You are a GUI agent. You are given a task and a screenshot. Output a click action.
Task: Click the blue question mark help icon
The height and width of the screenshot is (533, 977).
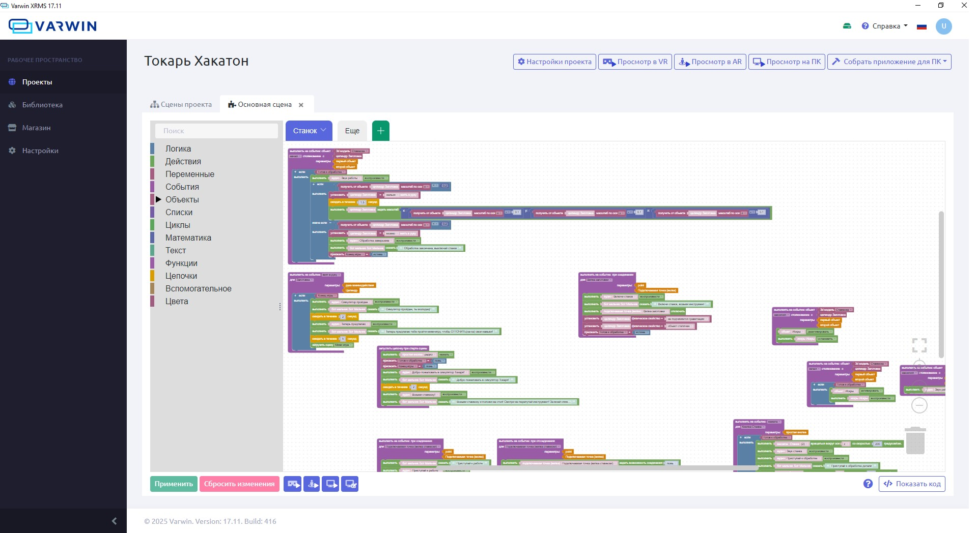tap(868, 484)
